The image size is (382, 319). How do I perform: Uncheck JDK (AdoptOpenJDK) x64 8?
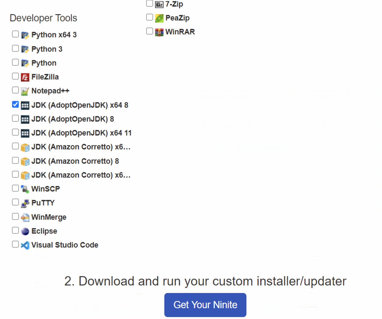[x=15, y=104]
